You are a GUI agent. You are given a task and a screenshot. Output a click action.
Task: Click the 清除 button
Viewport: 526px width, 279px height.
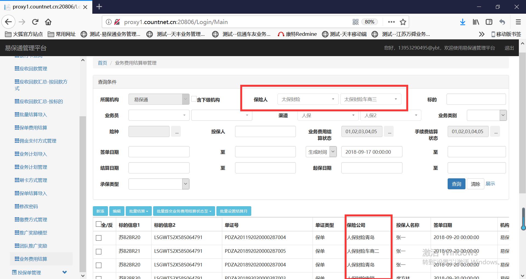coord(475,184)
